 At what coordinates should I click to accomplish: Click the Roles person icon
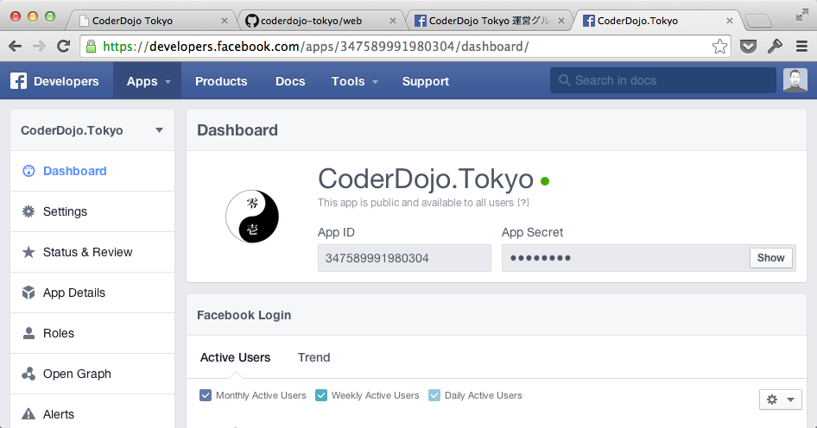pos(28,333)
